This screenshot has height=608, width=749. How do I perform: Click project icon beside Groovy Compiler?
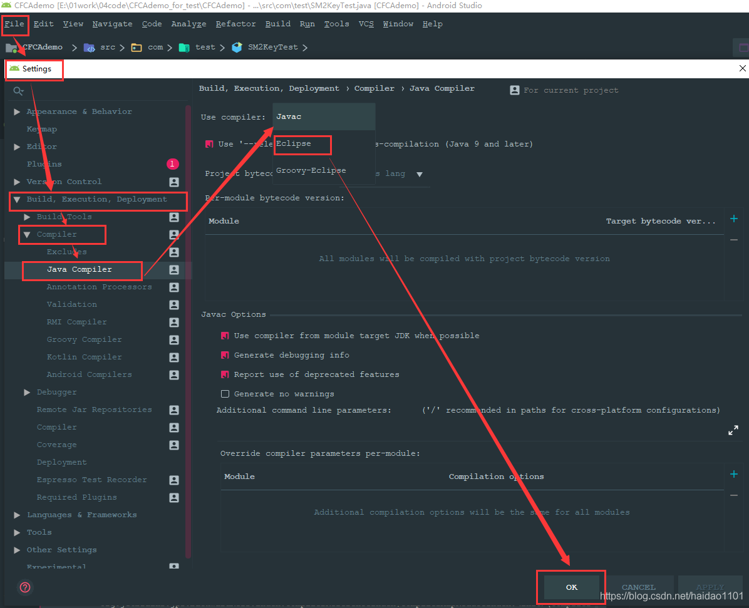174,339
